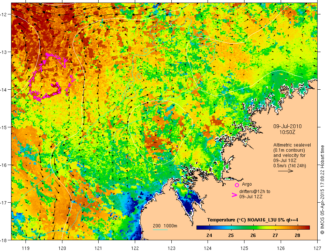Screen dimensions: 325x251
Task: Click longitude axis label "121"
Action: (98, 248)
